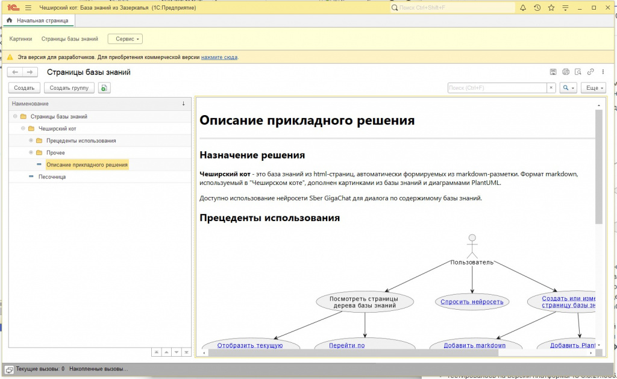Open the title bar settings lines icon

coord(565,8)
